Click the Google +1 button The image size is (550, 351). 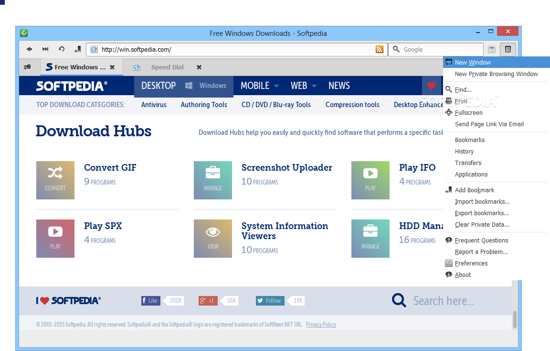pyautogui.click(x=208, y=300)
